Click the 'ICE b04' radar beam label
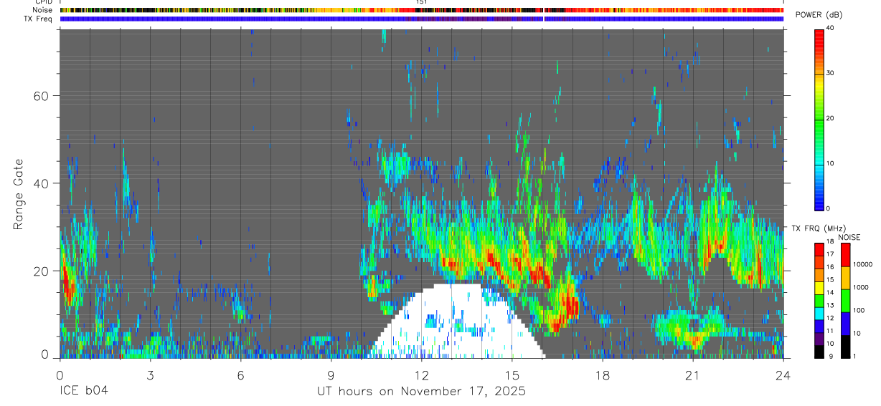Viewport: 881px width, 406px height. [86, 391]
